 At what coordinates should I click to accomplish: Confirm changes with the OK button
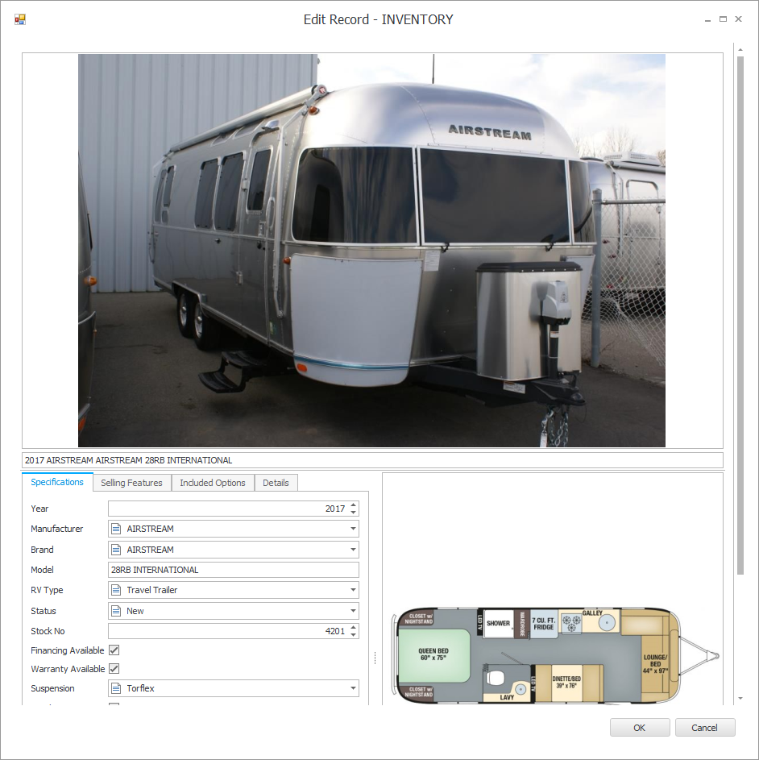[x=640, y=728]
